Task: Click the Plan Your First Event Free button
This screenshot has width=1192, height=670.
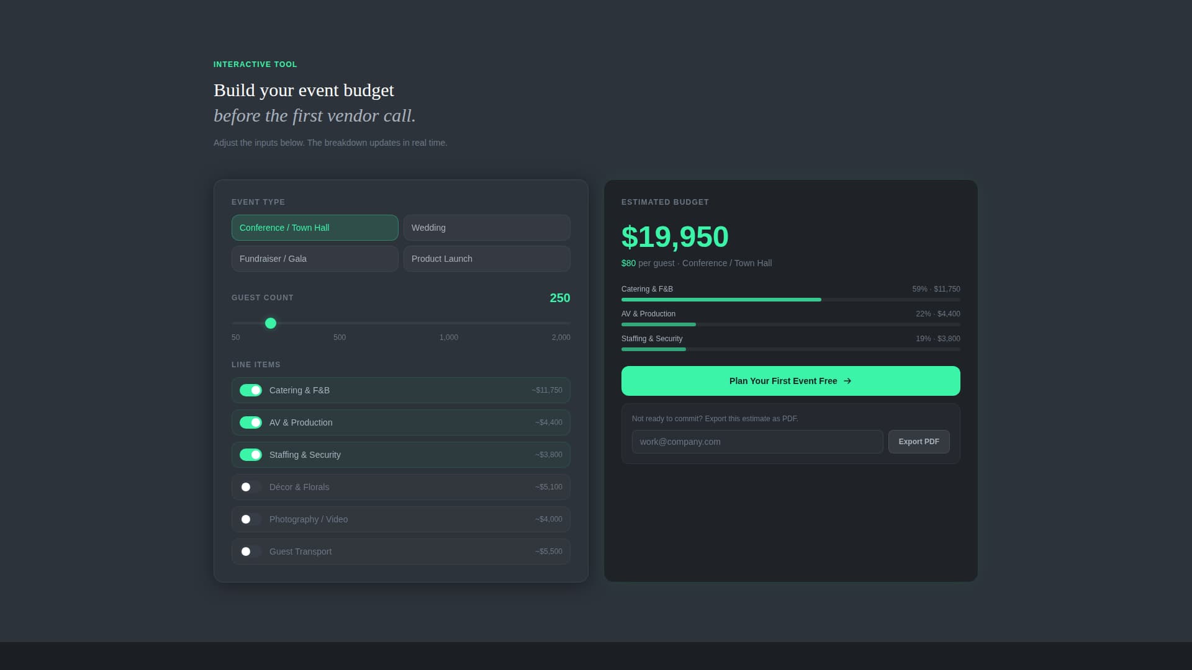Action: (791, 381)
